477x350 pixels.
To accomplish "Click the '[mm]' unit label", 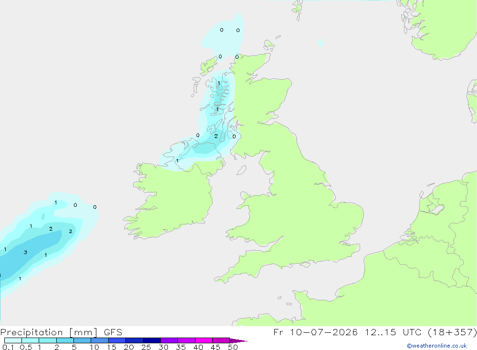I will point(83,332).
